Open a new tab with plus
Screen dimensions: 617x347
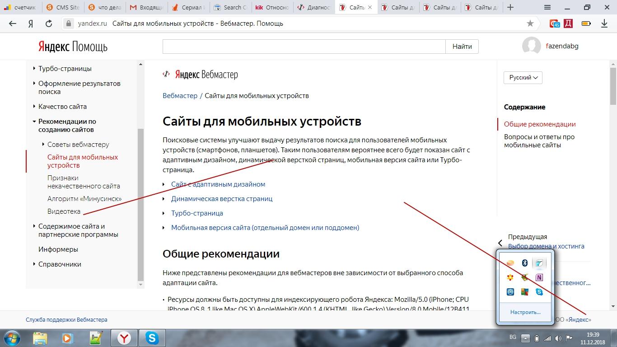pos(510,7)
